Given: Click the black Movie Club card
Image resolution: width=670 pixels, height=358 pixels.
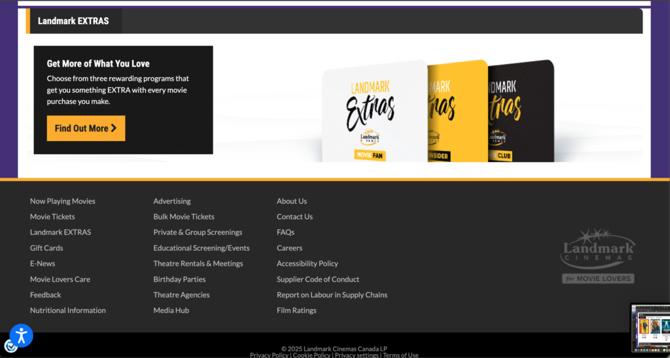Looking at the screenshot, I should [x=521, y=111].
